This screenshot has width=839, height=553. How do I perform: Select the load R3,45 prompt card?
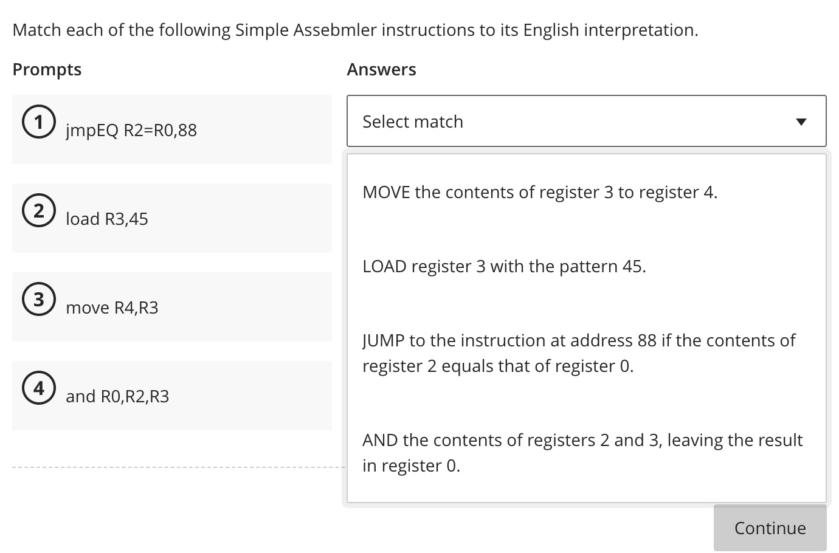171,218
